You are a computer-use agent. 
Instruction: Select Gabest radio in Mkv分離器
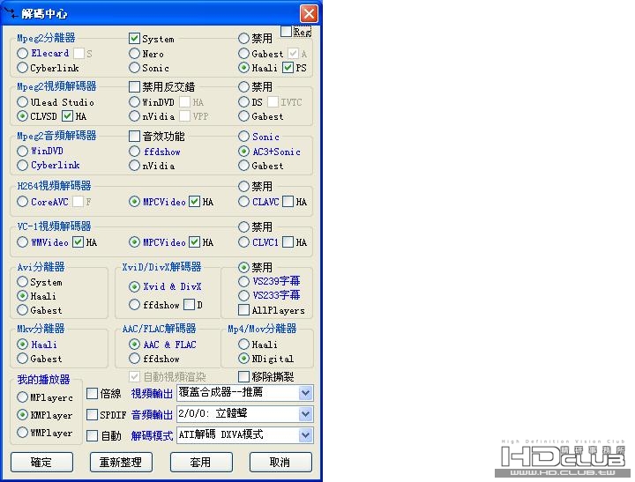(23, 358)
